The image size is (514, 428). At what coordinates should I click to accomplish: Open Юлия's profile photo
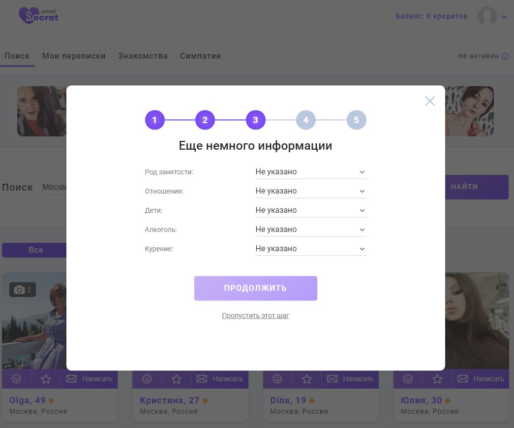pyautogui.click(x=477, y=321)
